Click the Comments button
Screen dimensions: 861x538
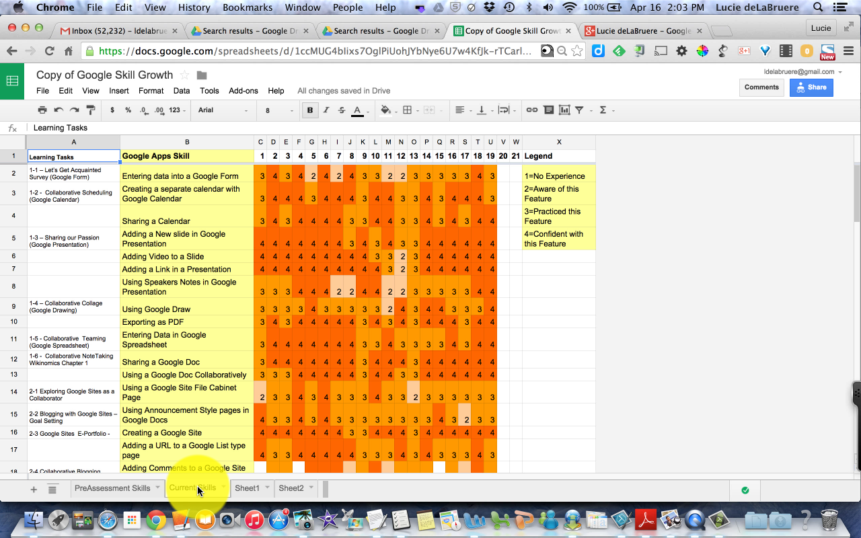(x=761, y=87)
